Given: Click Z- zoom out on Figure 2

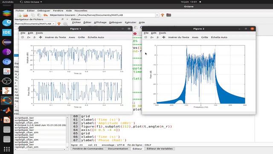Looking at the screenshot, I should click(x=158, y=37).
